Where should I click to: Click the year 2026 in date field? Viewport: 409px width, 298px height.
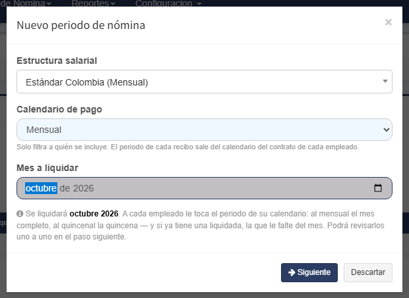click(x=83, y=188)
